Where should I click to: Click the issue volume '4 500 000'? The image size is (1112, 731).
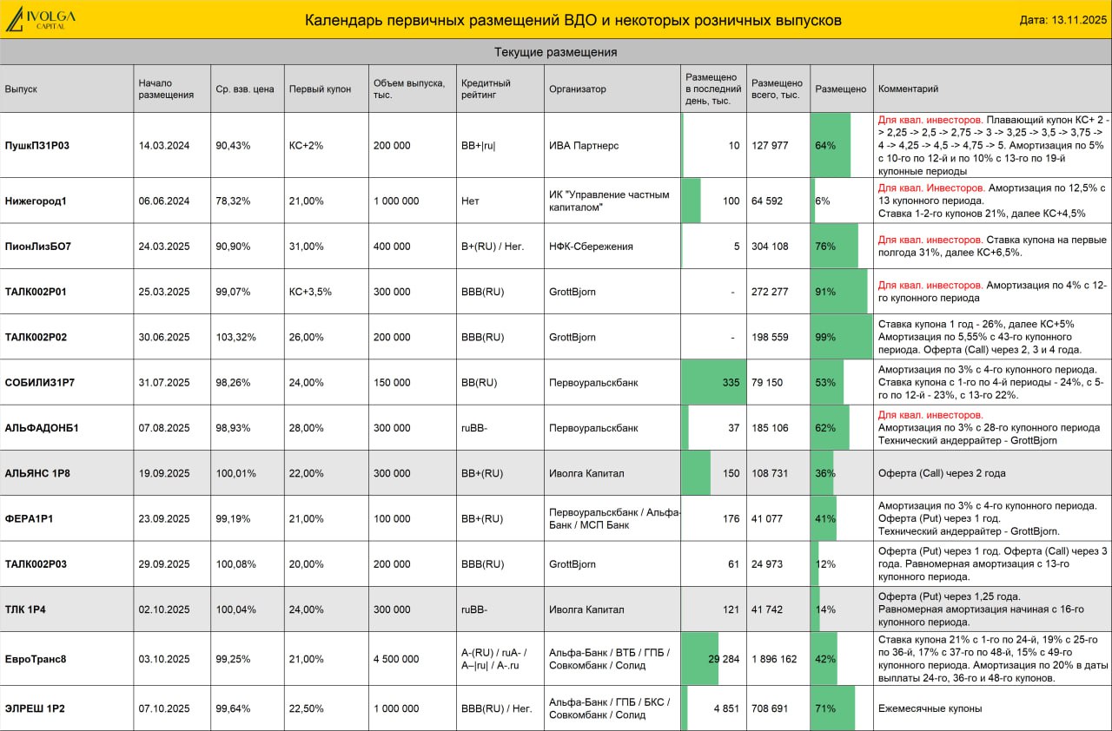pyautogui.click(x=396, y=659)
